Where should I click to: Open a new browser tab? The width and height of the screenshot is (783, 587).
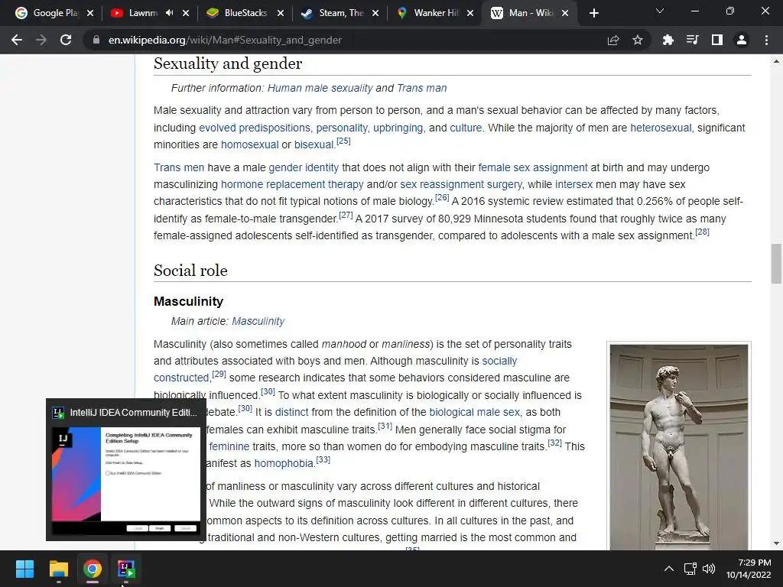(593, 13)
